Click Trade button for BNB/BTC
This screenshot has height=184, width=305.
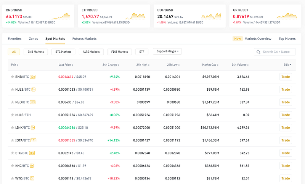pyautogui.click(x=286, y=77)
